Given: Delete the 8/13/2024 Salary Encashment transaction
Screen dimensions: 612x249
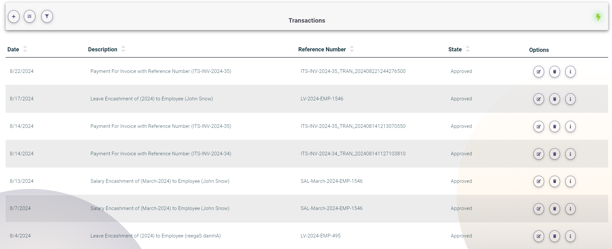Looking at the screenshot, I should [x=555, y=181].
